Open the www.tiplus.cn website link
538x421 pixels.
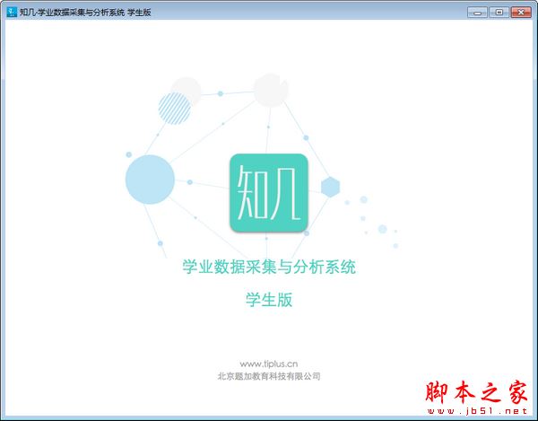click(269, 364)
